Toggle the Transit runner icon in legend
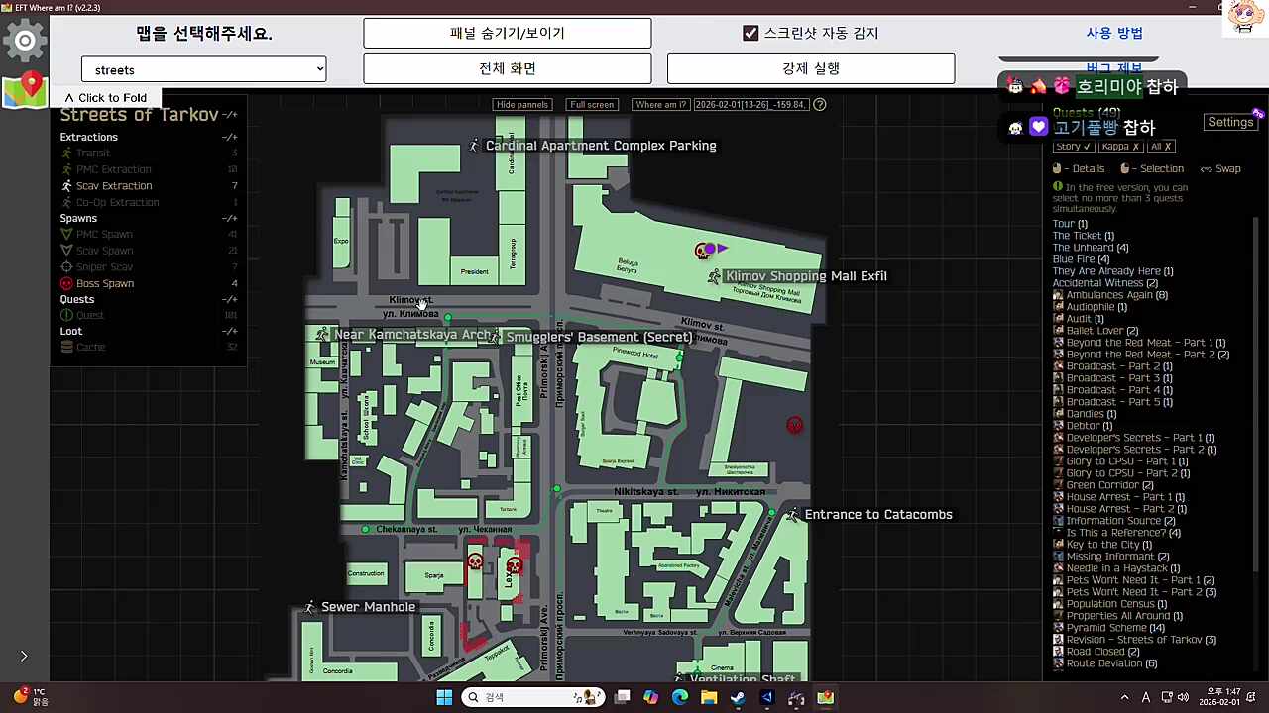 tap(67, 153)
